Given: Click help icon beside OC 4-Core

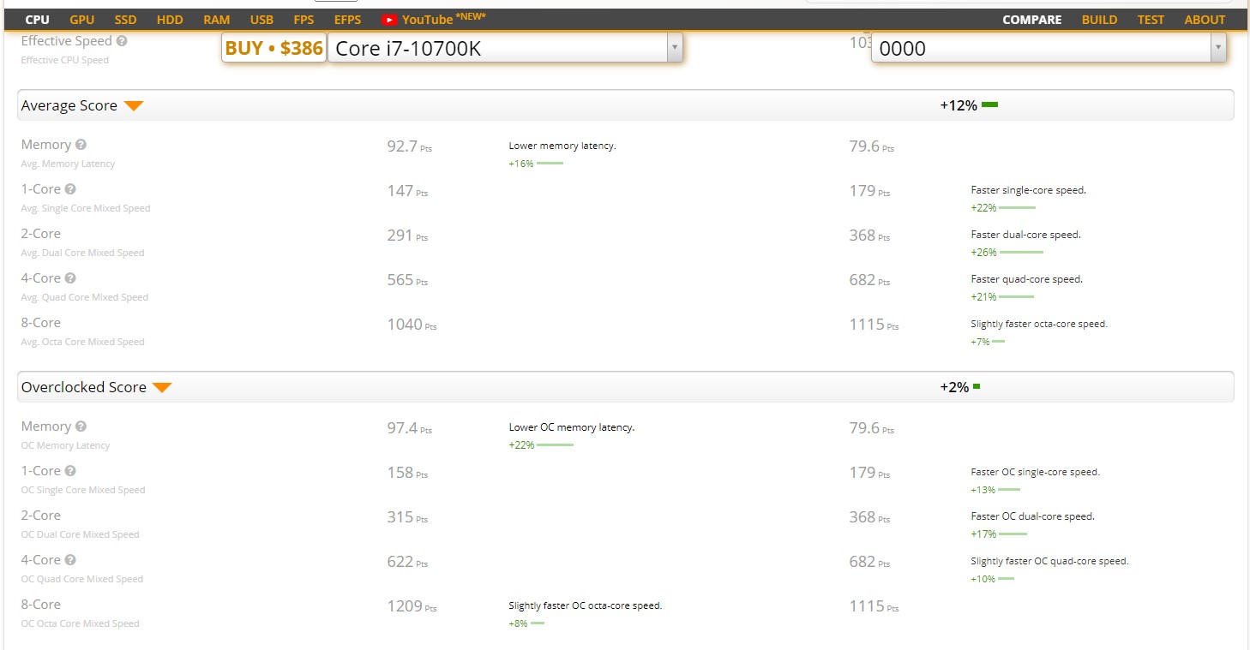Looking at the screenshot, I should click(x=70, y=560).
